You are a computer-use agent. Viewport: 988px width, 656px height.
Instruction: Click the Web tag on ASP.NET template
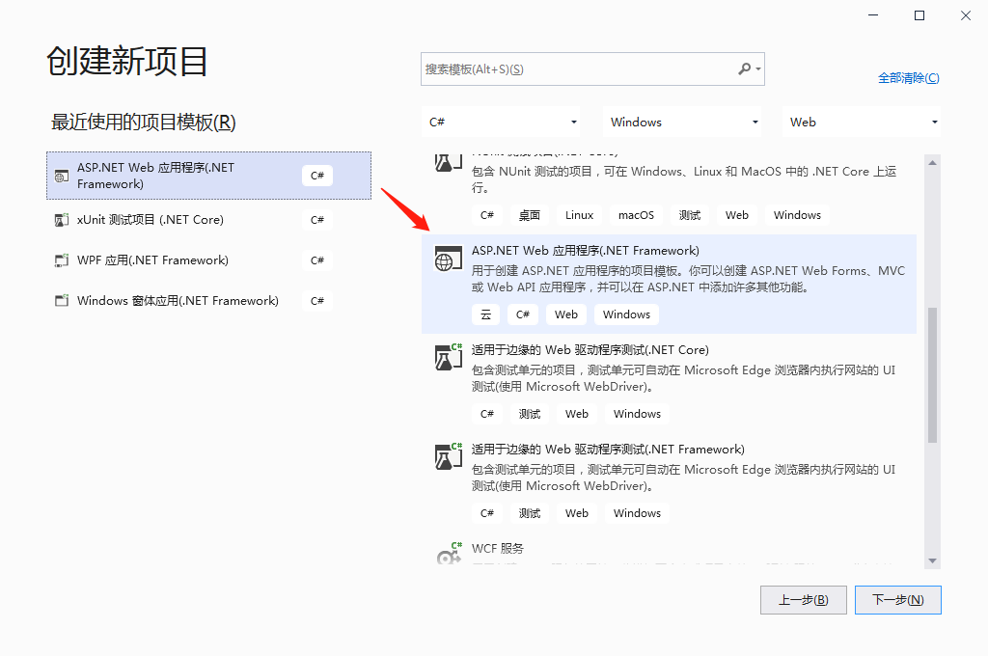tap(565, 314)
